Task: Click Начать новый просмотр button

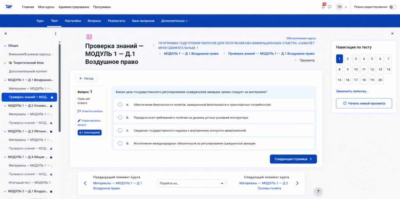Action: point(364,103)
